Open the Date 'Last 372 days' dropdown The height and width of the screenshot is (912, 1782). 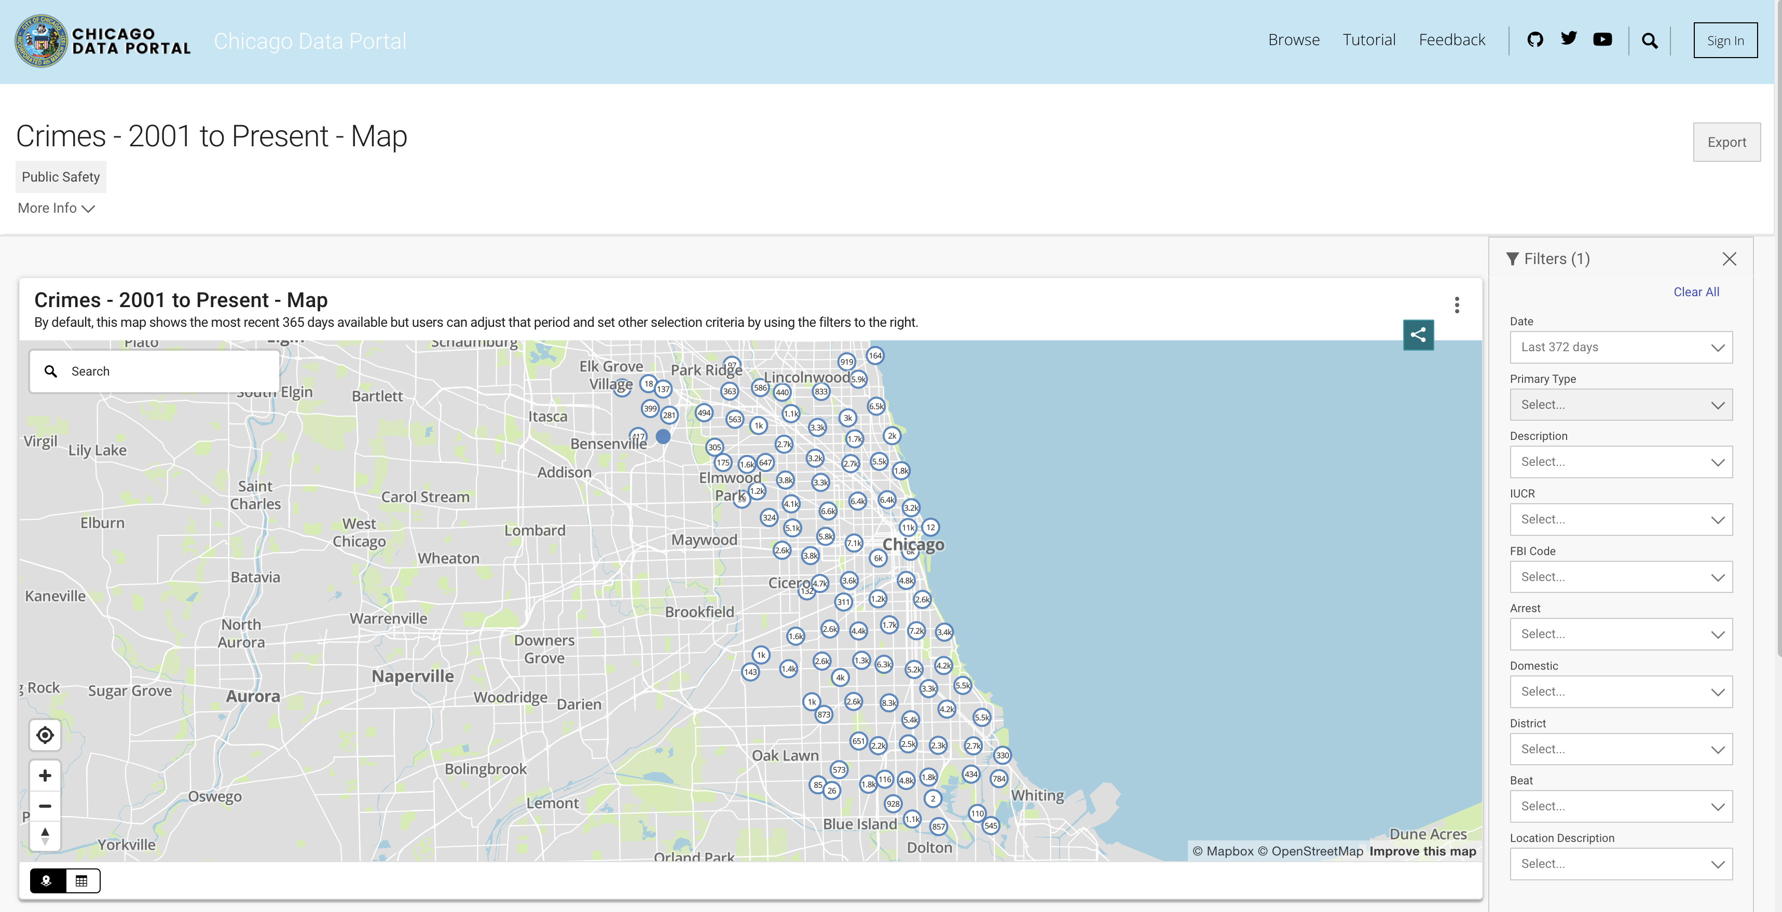[x=1620, y=347]
